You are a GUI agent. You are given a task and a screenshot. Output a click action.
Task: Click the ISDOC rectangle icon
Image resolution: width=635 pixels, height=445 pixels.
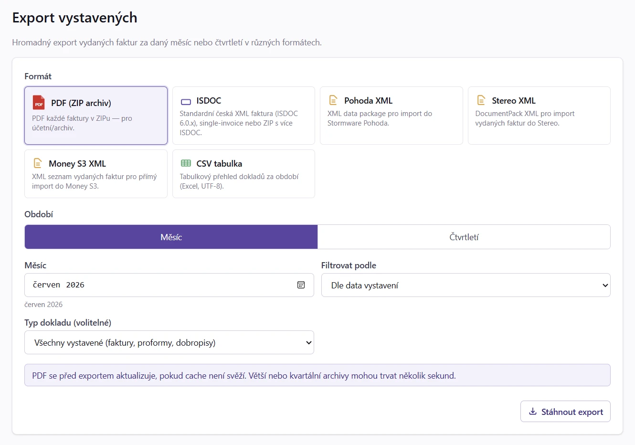coord(186,101)
